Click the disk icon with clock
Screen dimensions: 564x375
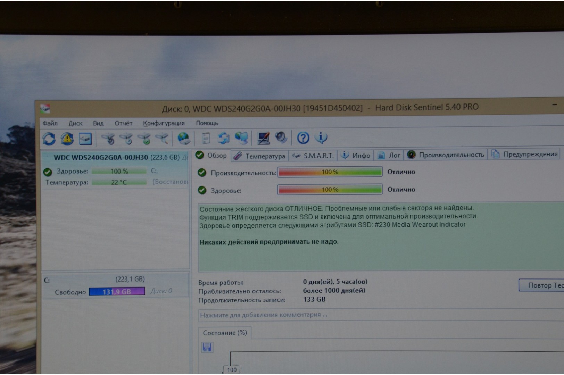pos(126,138)
